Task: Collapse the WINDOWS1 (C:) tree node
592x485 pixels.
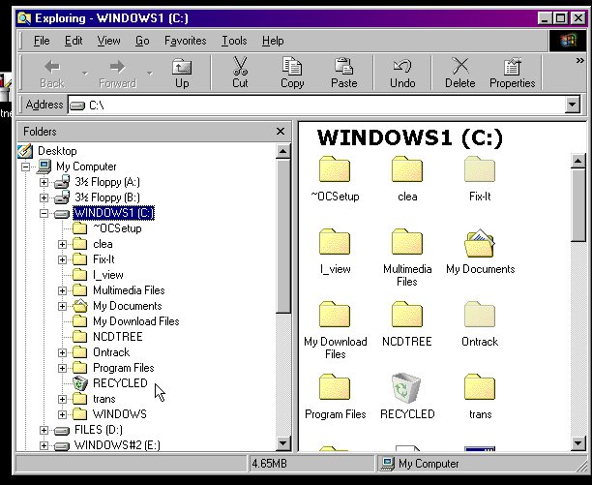Action: click(44, 213)
